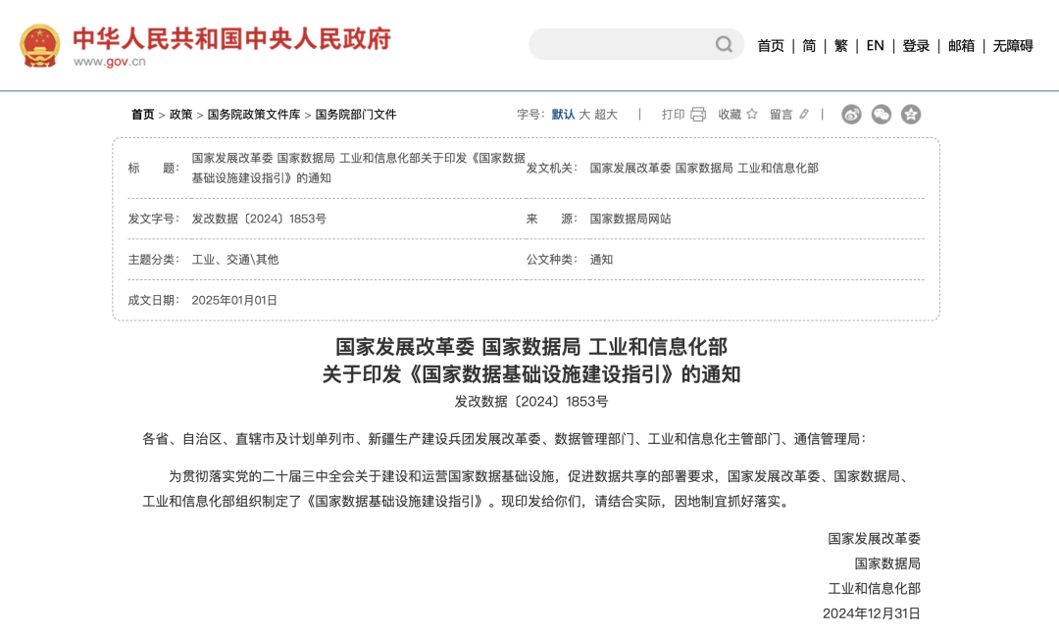Open the 登录 login link
This screenshot has width=1059, height=636.
coord(916,46)
